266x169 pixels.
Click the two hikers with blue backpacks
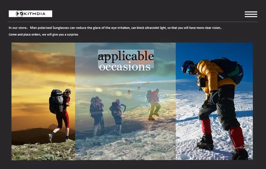point(107,116)
